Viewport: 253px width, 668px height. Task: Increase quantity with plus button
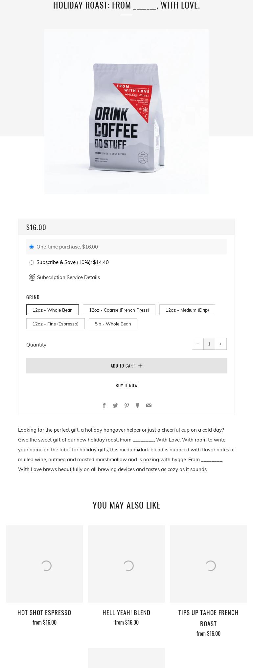point(221,344)
